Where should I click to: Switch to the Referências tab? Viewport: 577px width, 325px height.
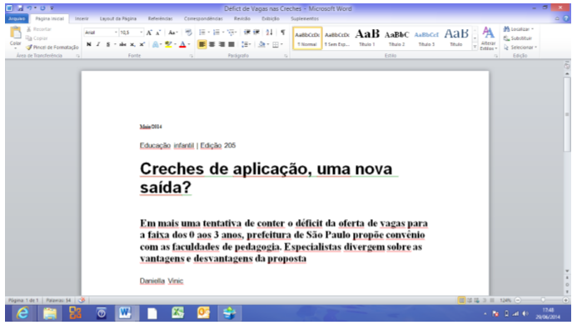pos(160,18)
